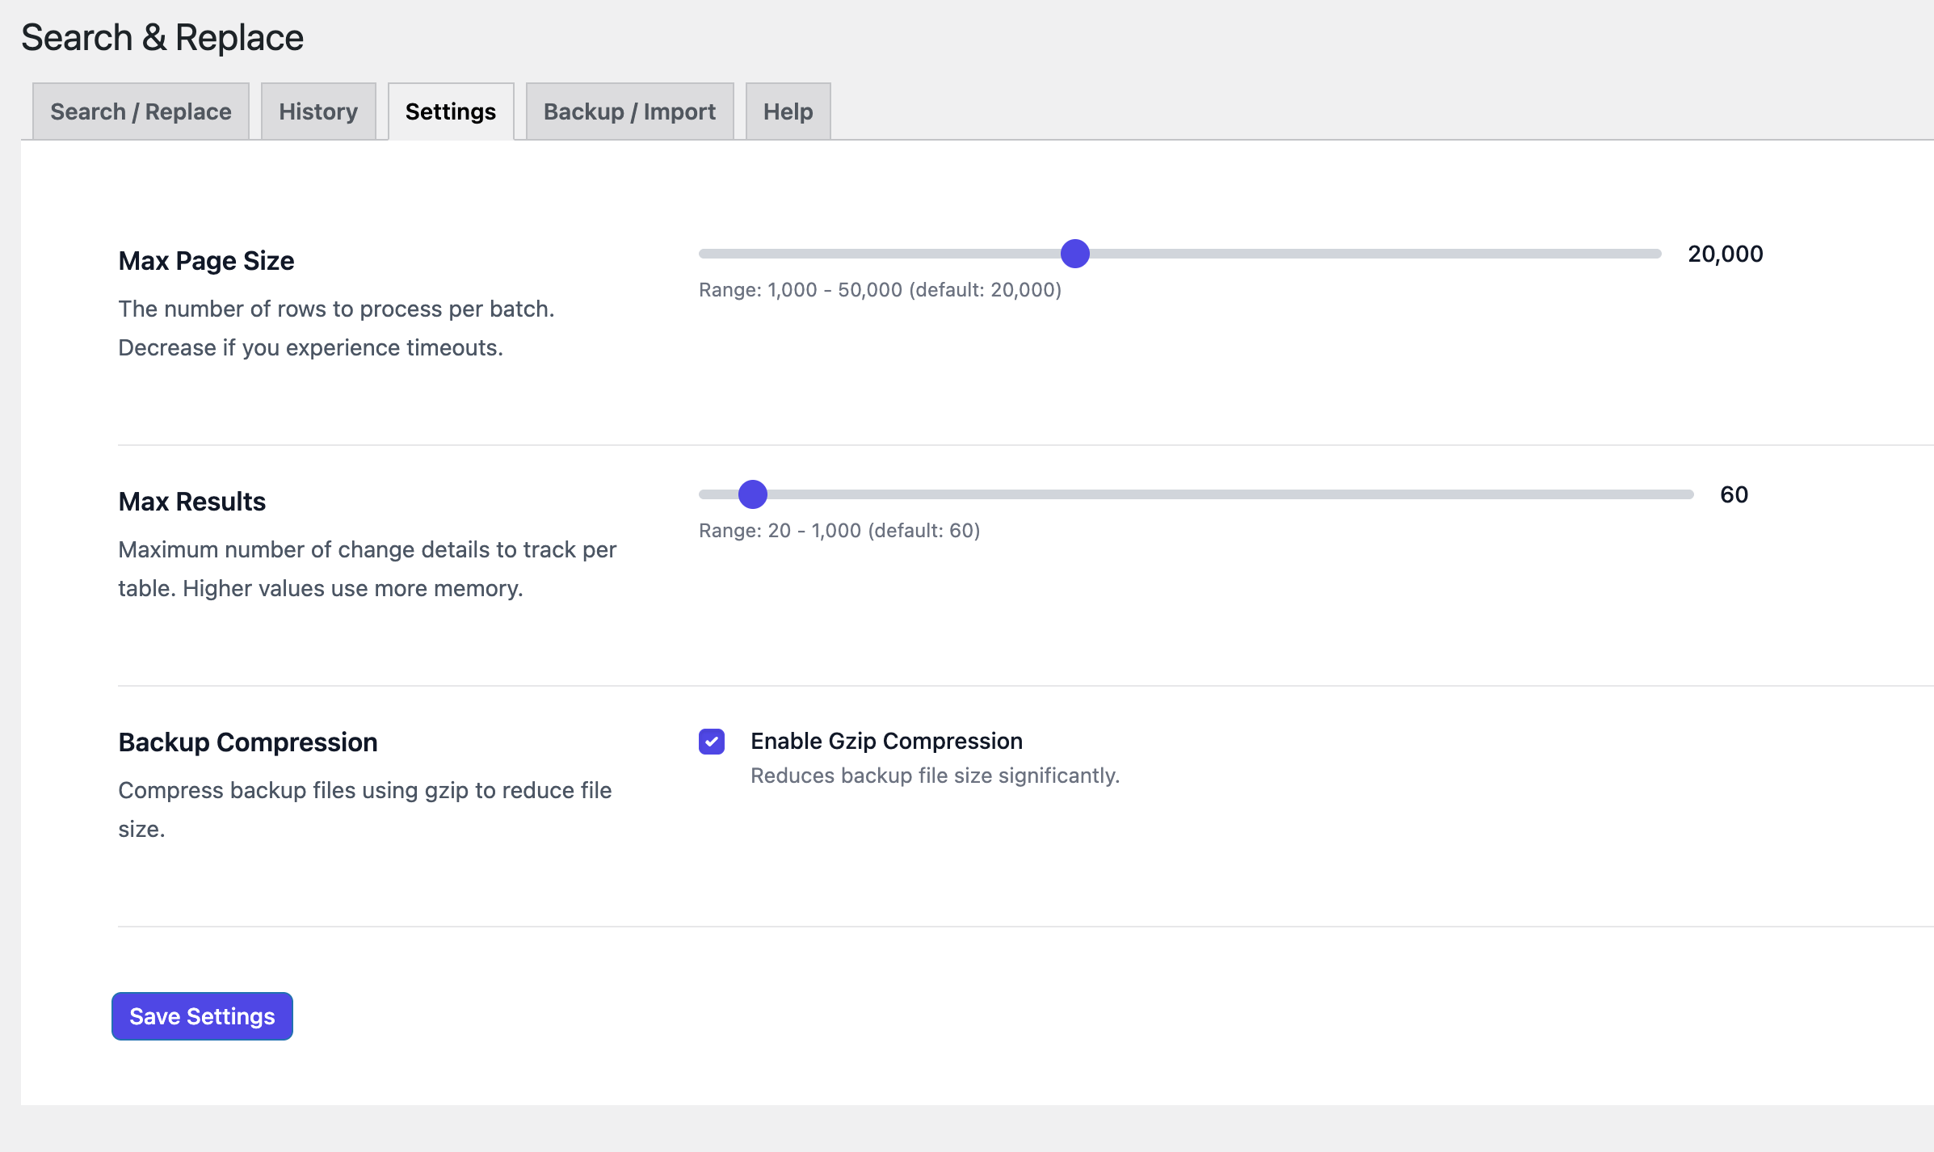Click the Backup Compression heading

[247, 742]
